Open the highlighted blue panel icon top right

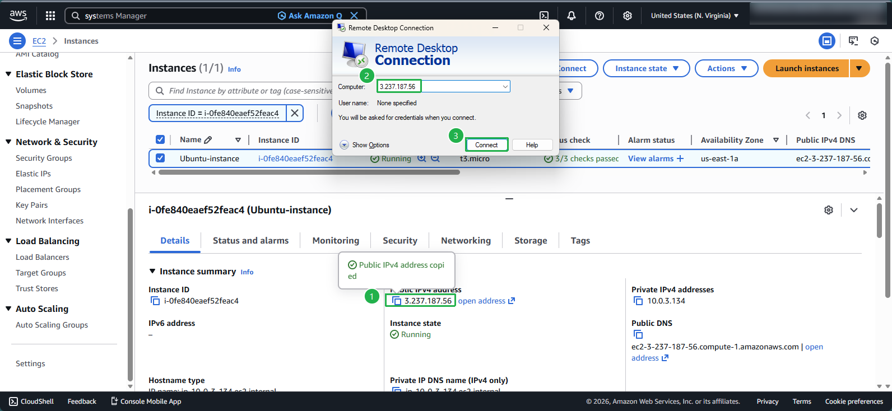(x=827, y=41)
